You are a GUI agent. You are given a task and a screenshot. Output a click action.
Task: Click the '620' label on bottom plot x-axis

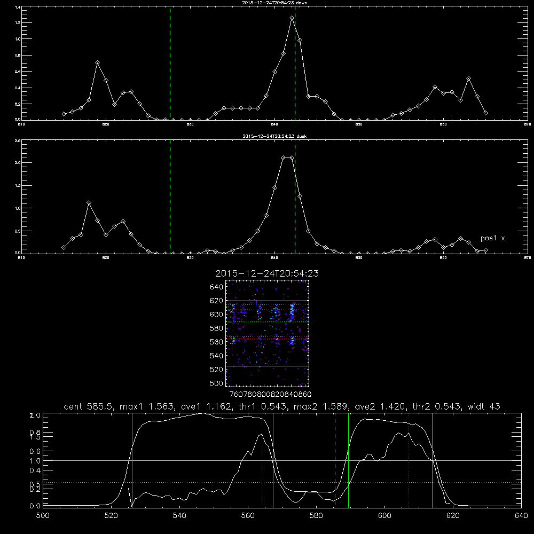453,516
